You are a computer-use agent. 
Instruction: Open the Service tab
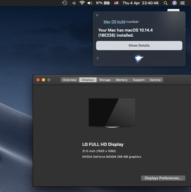155,80
